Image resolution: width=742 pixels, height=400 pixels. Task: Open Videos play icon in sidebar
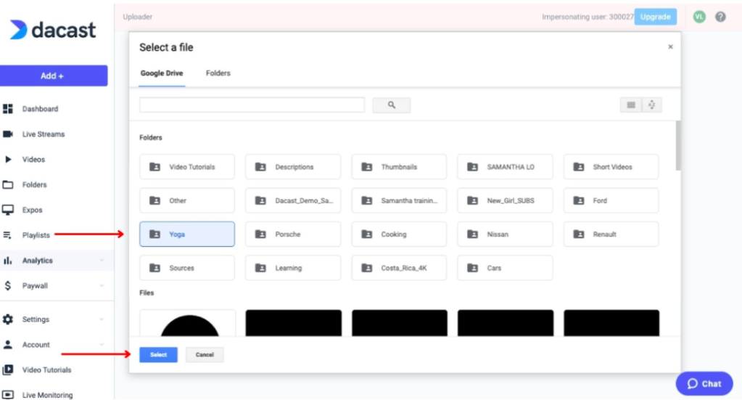coord(8,160)
